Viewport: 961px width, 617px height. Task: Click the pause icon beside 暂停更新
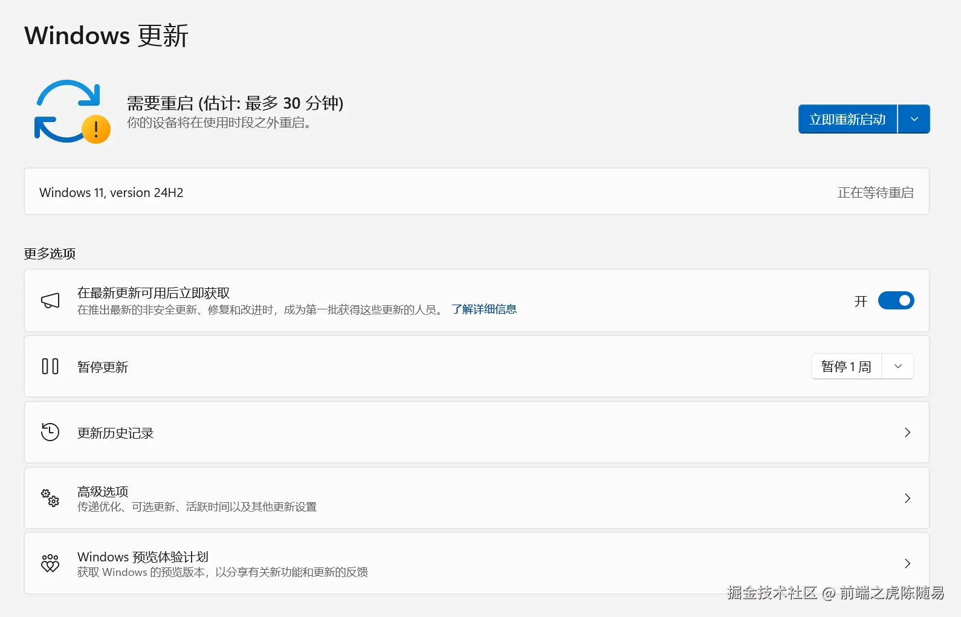[50, 366]
